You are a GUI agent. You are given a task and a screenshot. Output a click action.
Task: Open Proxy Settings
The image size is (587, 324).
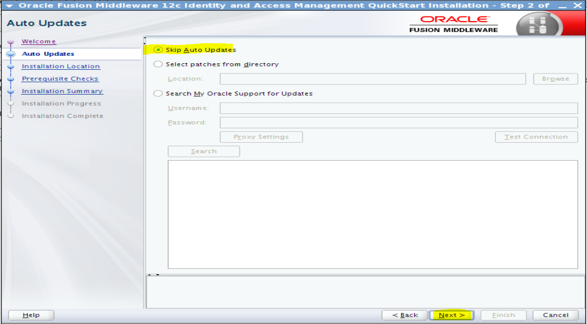[x=260, y=136]
